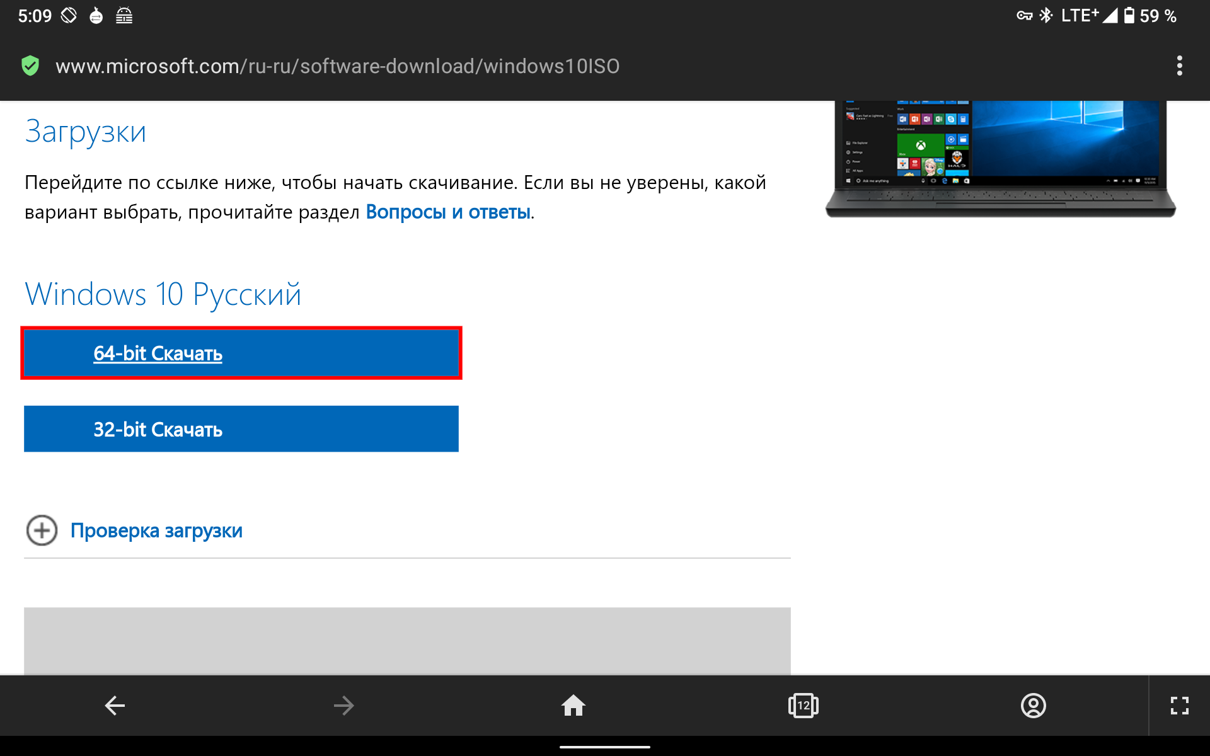Image resolution: width=1210 pixels, height=756 pixels.
Task: Click 32-bit Скачать button
Action: [x=241, y=429]
